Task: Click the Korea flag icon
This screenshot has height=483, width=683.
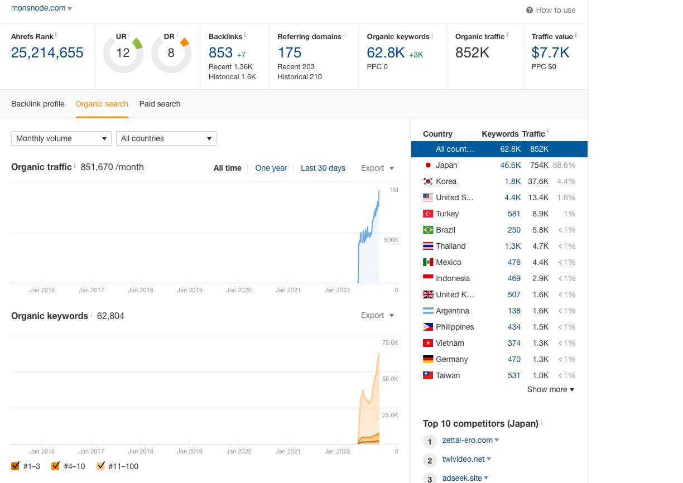Action: pos(428,181)
